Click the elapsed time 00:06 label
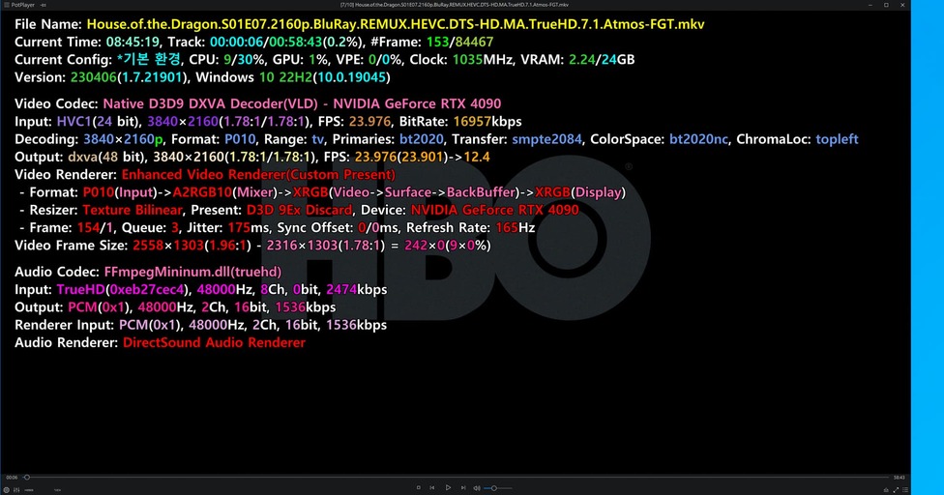Viewport: 944px width, 495px height. pyautogui.click(x=12, y=478)
